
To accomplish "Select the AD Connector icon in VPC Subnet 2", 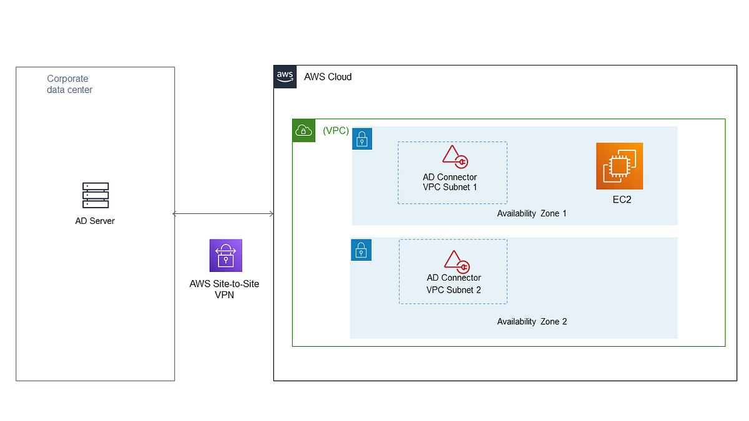I will click(x=455, y=261).
